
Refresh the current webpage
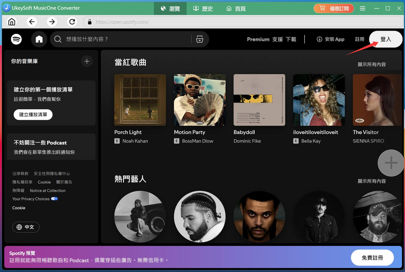(72, 22)
